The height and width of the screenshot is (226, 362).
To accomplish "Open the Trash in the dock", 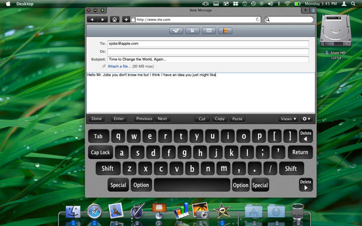I will (x=298, y=211).
